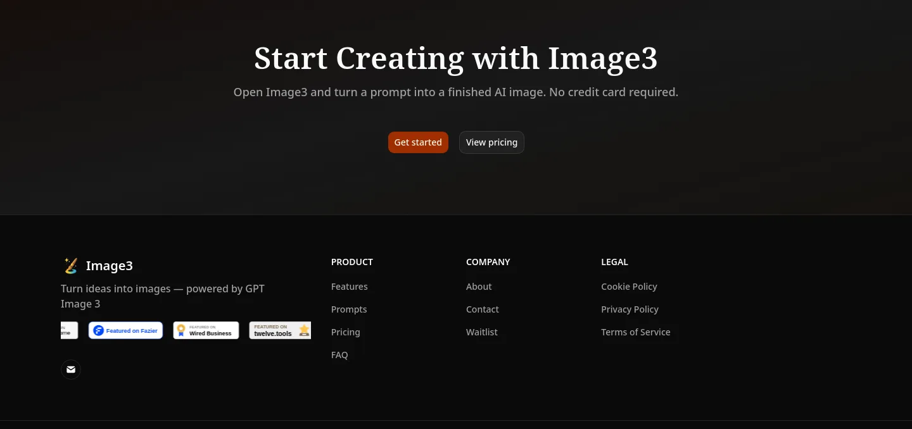Open View pricing
The height and width of the screenshot is (429, 912).
[491, 142]
